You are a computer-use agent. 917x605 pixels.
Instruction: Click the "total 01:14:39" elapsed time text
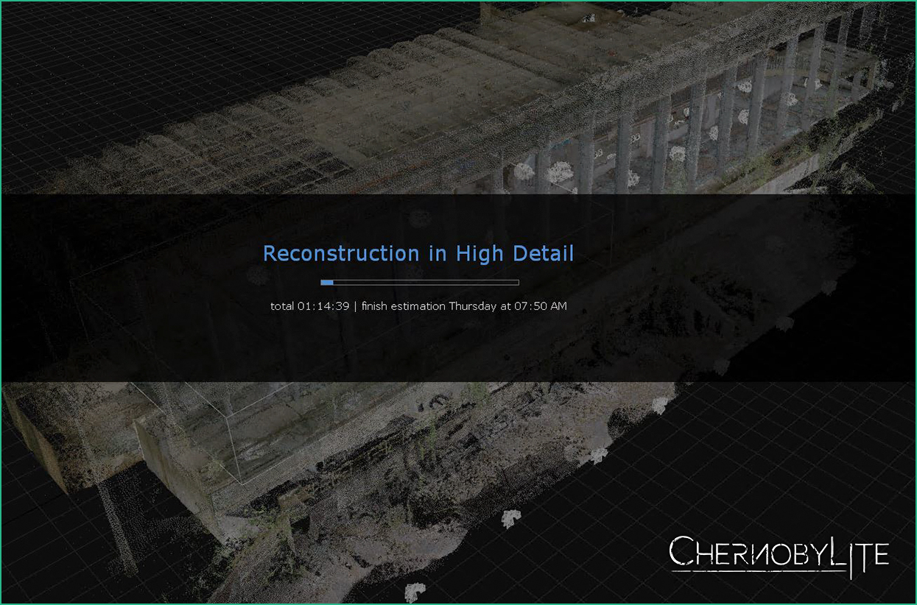point(309,306)
